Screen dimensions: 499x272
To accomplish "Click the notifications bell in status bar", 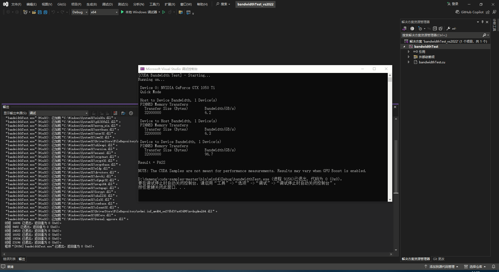I will coord(494,267).
